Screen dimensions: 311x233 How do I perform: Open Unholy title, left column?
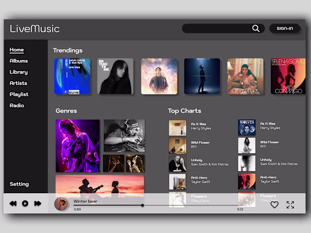click(x=196, y=160)
